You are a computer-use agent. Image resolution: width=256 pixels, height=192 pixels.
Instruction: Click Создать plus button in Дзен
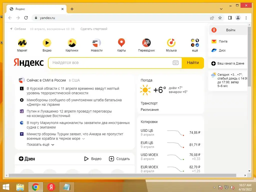pos(119,159)
